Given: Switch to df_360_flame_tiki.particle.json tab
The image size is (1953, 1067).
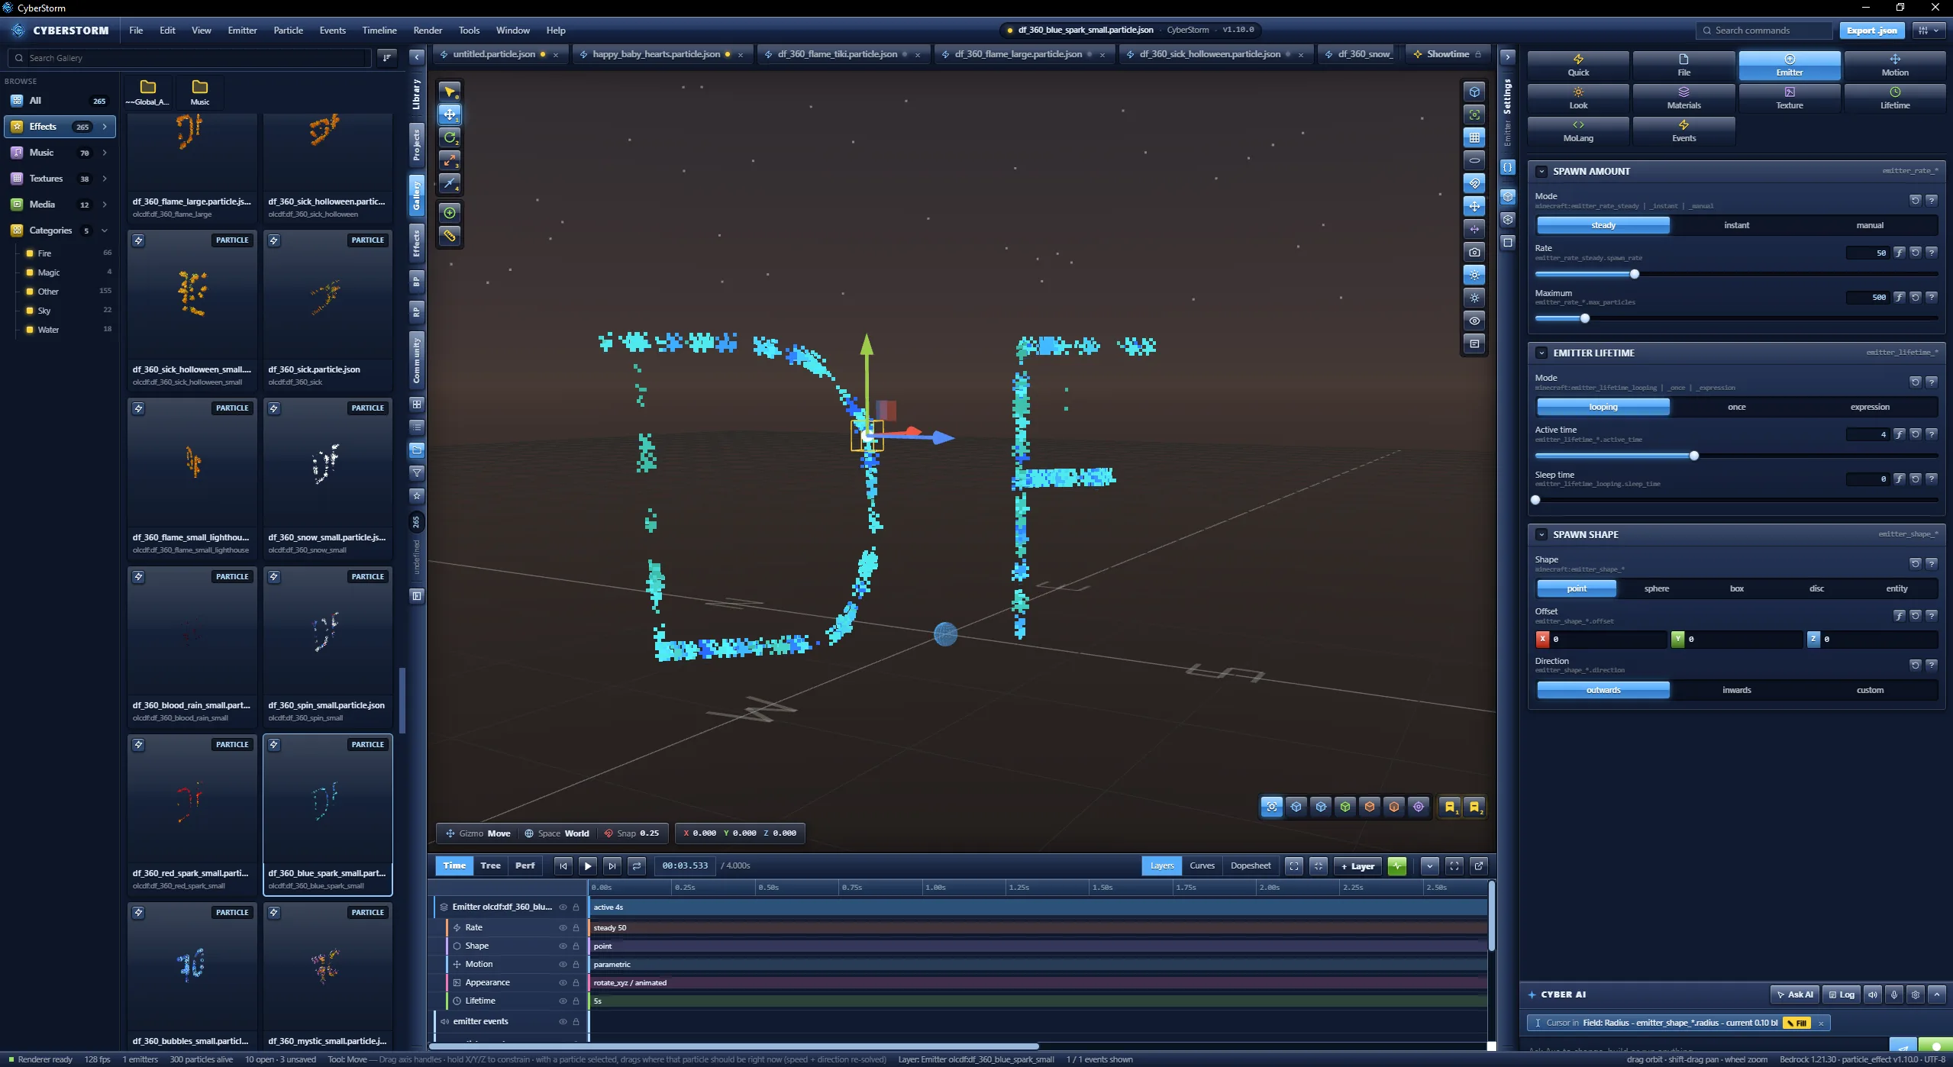Looking at the screenshot, I should [x=837, y=54].
